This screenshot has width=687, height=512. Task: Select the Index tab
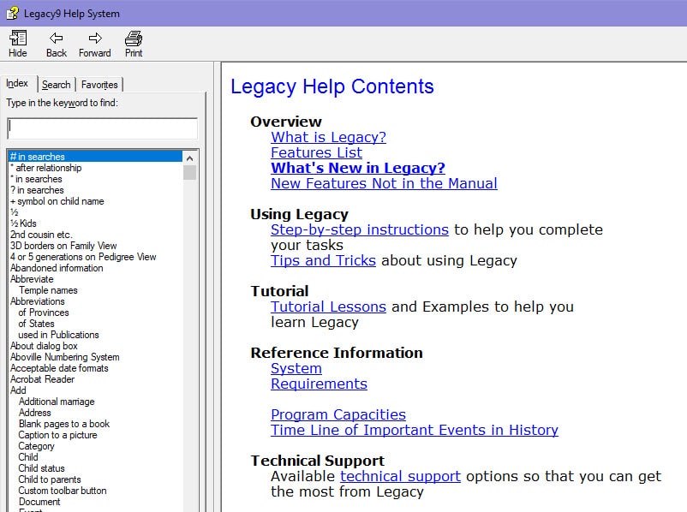coord(17,84)
